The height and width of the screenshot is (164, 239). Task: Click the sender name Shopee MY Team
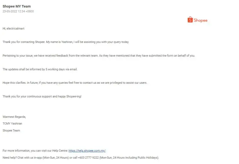click(x=17, y=6)
